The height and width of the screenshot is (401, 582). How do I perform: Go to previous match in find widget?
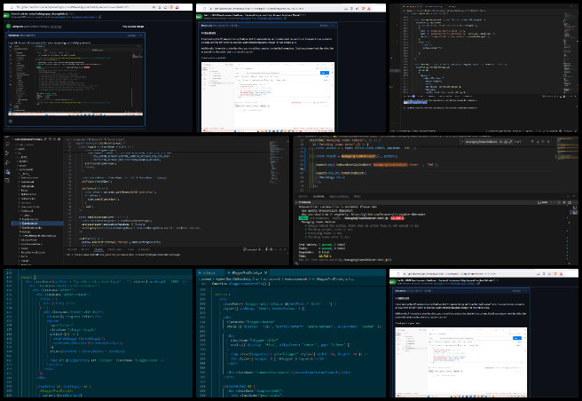[x=532, y=142]
